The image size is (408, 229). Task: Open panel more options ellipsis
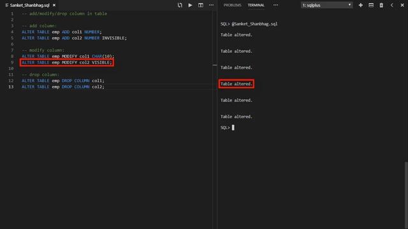(275, 5)
